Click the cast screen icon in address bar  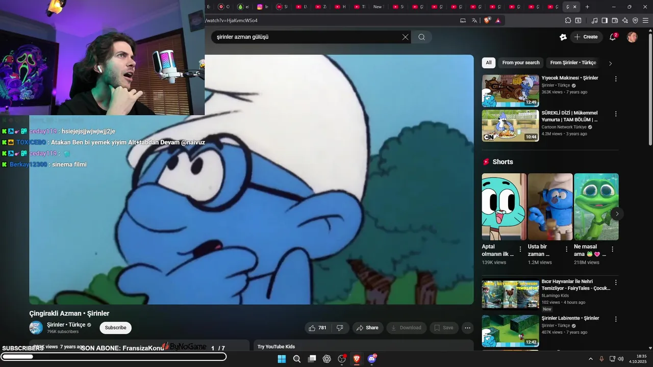click(x=463, y=20)
